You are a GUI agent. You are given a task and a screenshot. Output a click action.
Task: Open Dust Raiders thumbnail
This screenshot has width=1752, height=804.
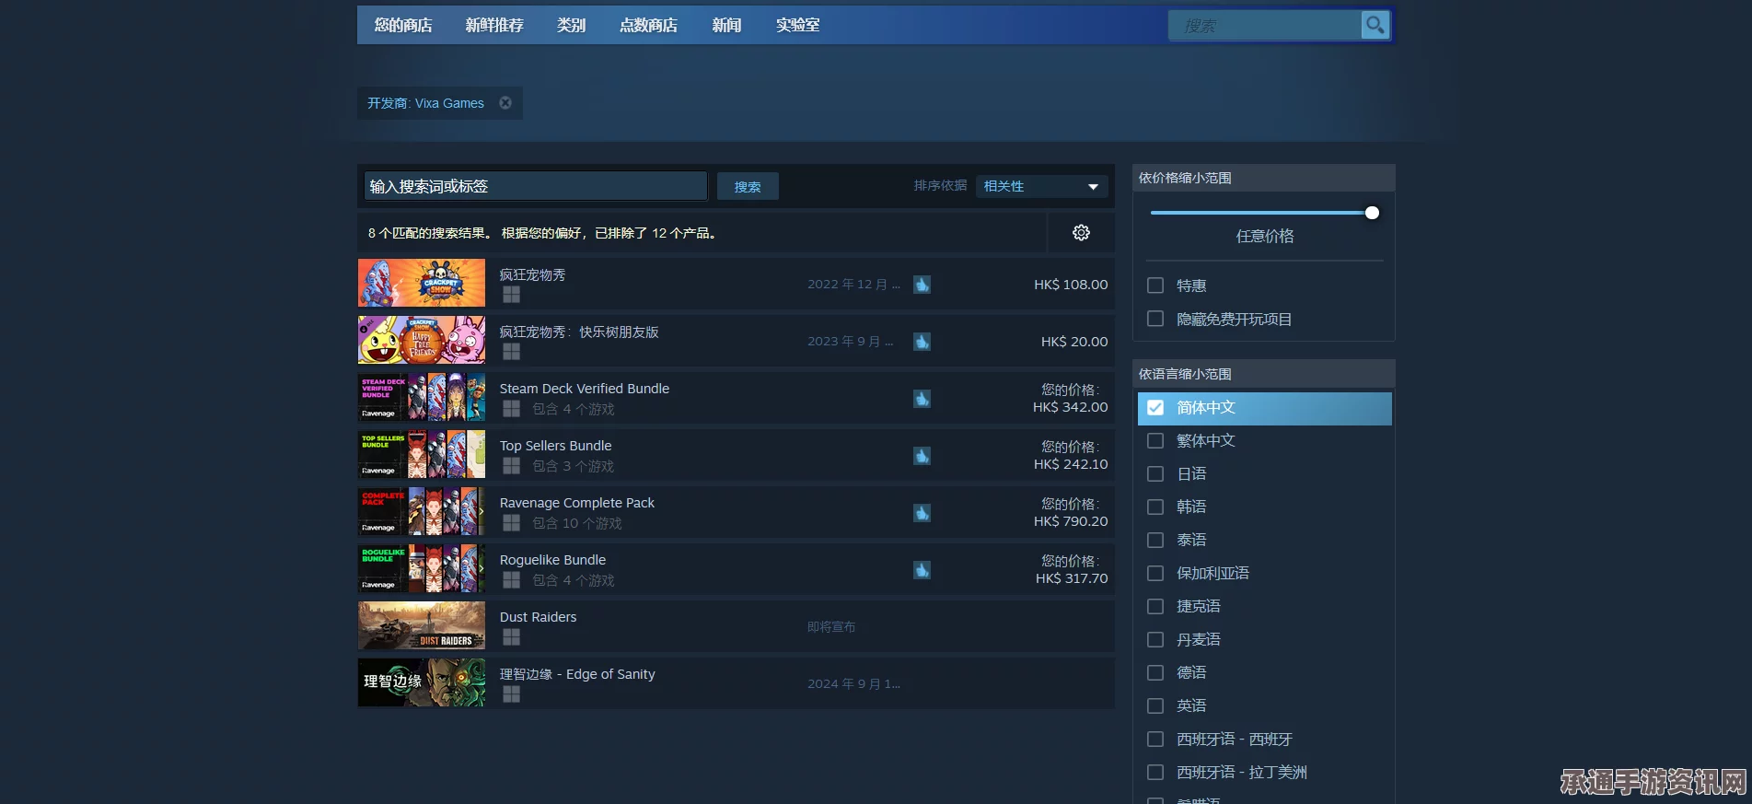(x=422, y=625)
